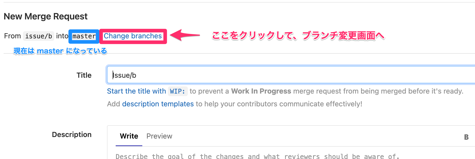Click the bold 'Work In Progress' text
The image size is (475, 159).
261,91
